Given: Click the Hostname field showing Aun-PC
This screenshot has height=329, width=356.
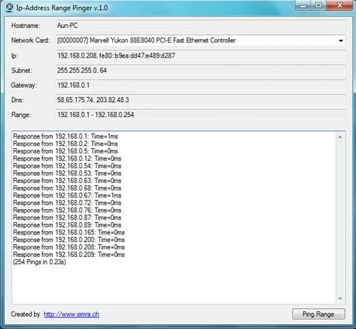Looking at the screenshot, I should (x=201, y=25).
